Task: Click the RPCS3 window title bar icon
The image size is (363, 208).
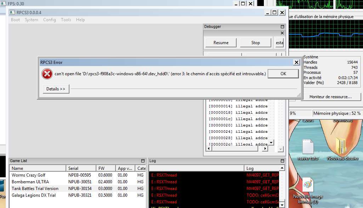Action: click(x=12, y=12)
